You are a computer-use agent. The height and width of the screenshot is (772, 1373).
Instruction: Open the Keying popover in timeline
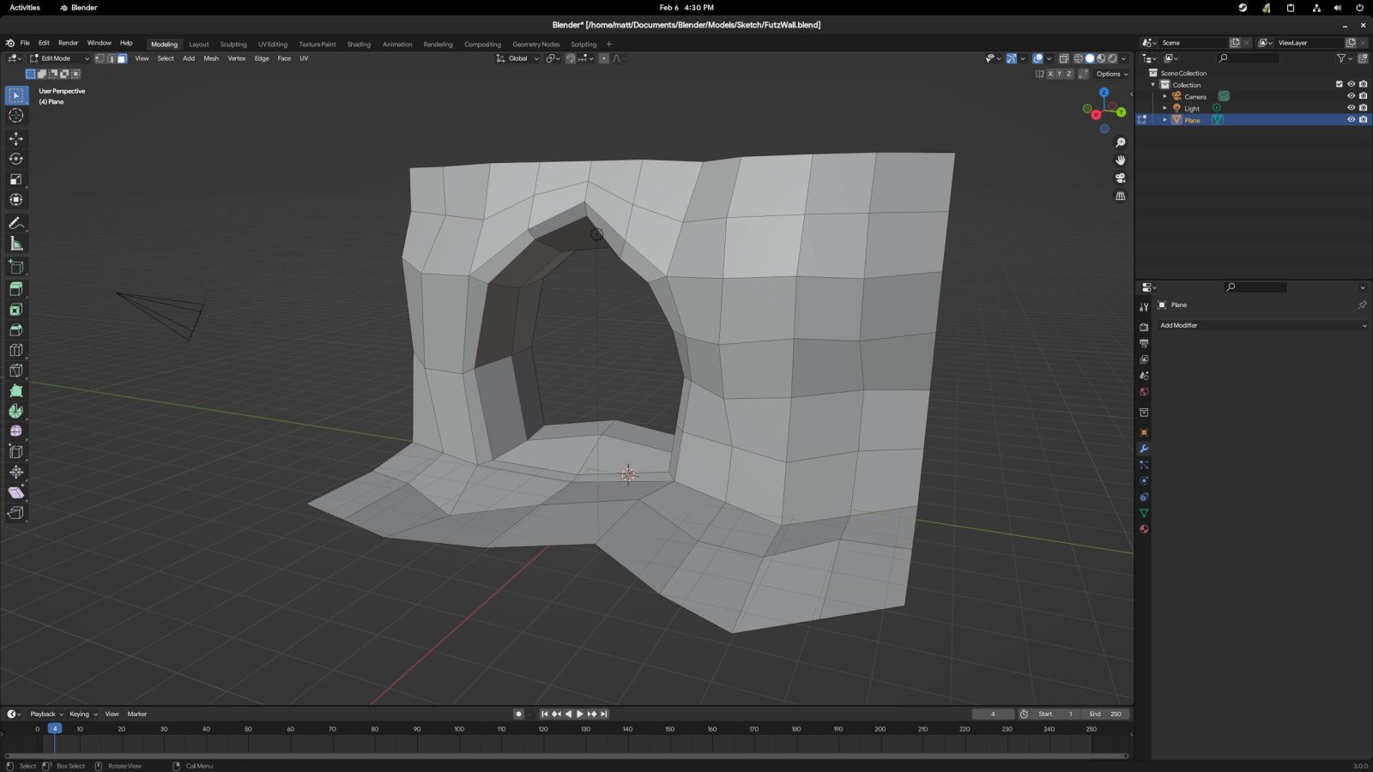tap(83, 714)
